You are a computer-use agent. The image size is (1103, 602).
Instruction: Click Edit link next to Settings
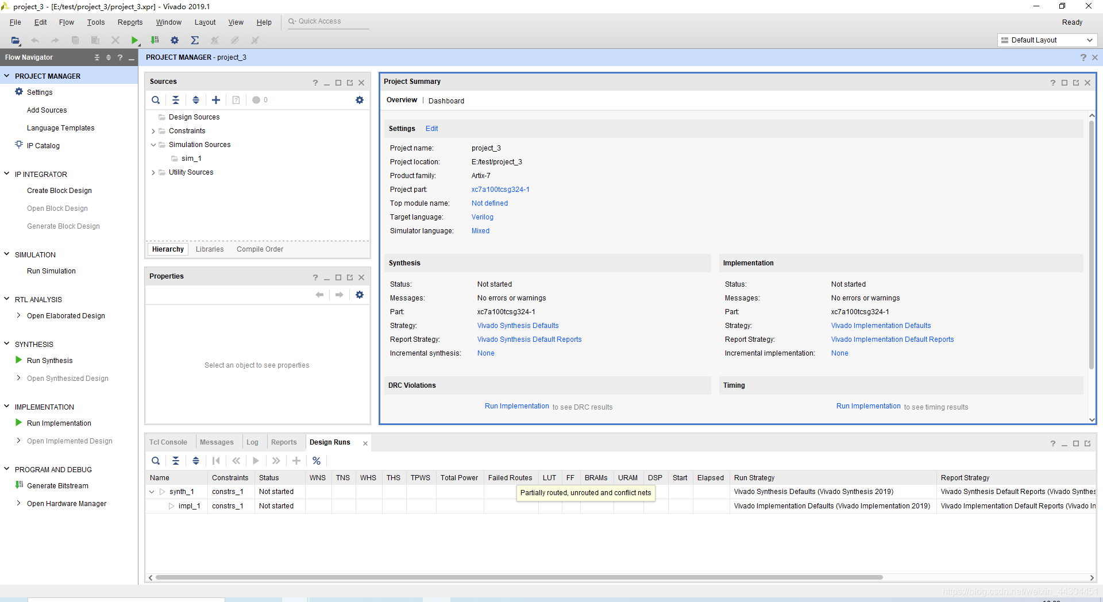coord(431,129)
